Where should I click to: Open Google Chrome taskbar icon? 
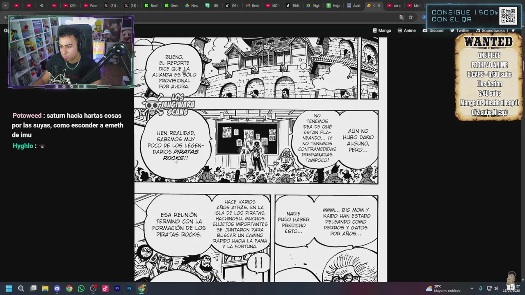click(x=69, y=288)
